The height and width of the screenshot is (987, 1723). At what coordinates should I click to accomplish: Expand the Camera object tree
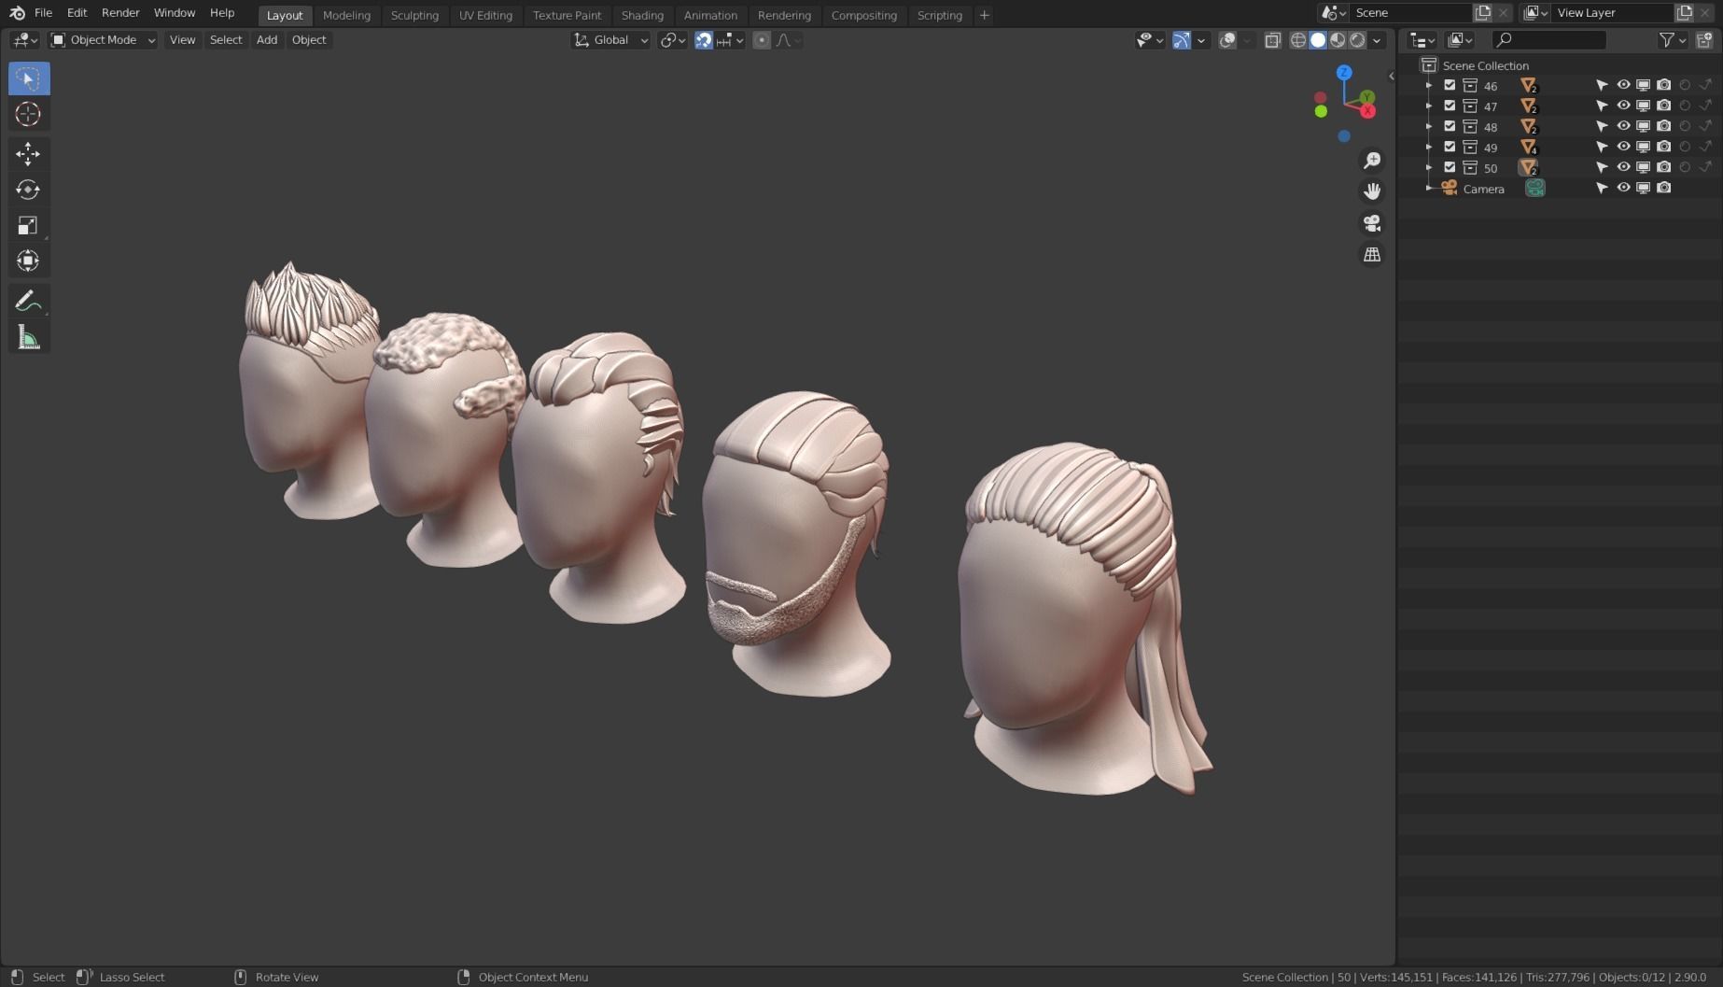1428,188
